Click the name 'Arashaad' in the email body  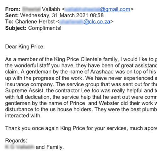tap(102, 72)
